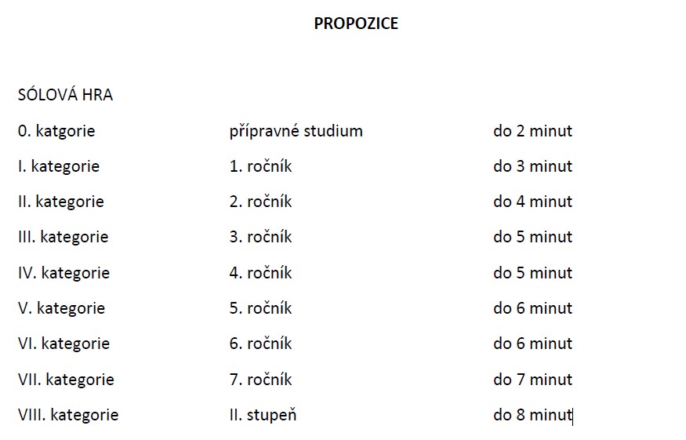Click 'VII. kategorie' text
686x440 pixels.
coord(66,380)
